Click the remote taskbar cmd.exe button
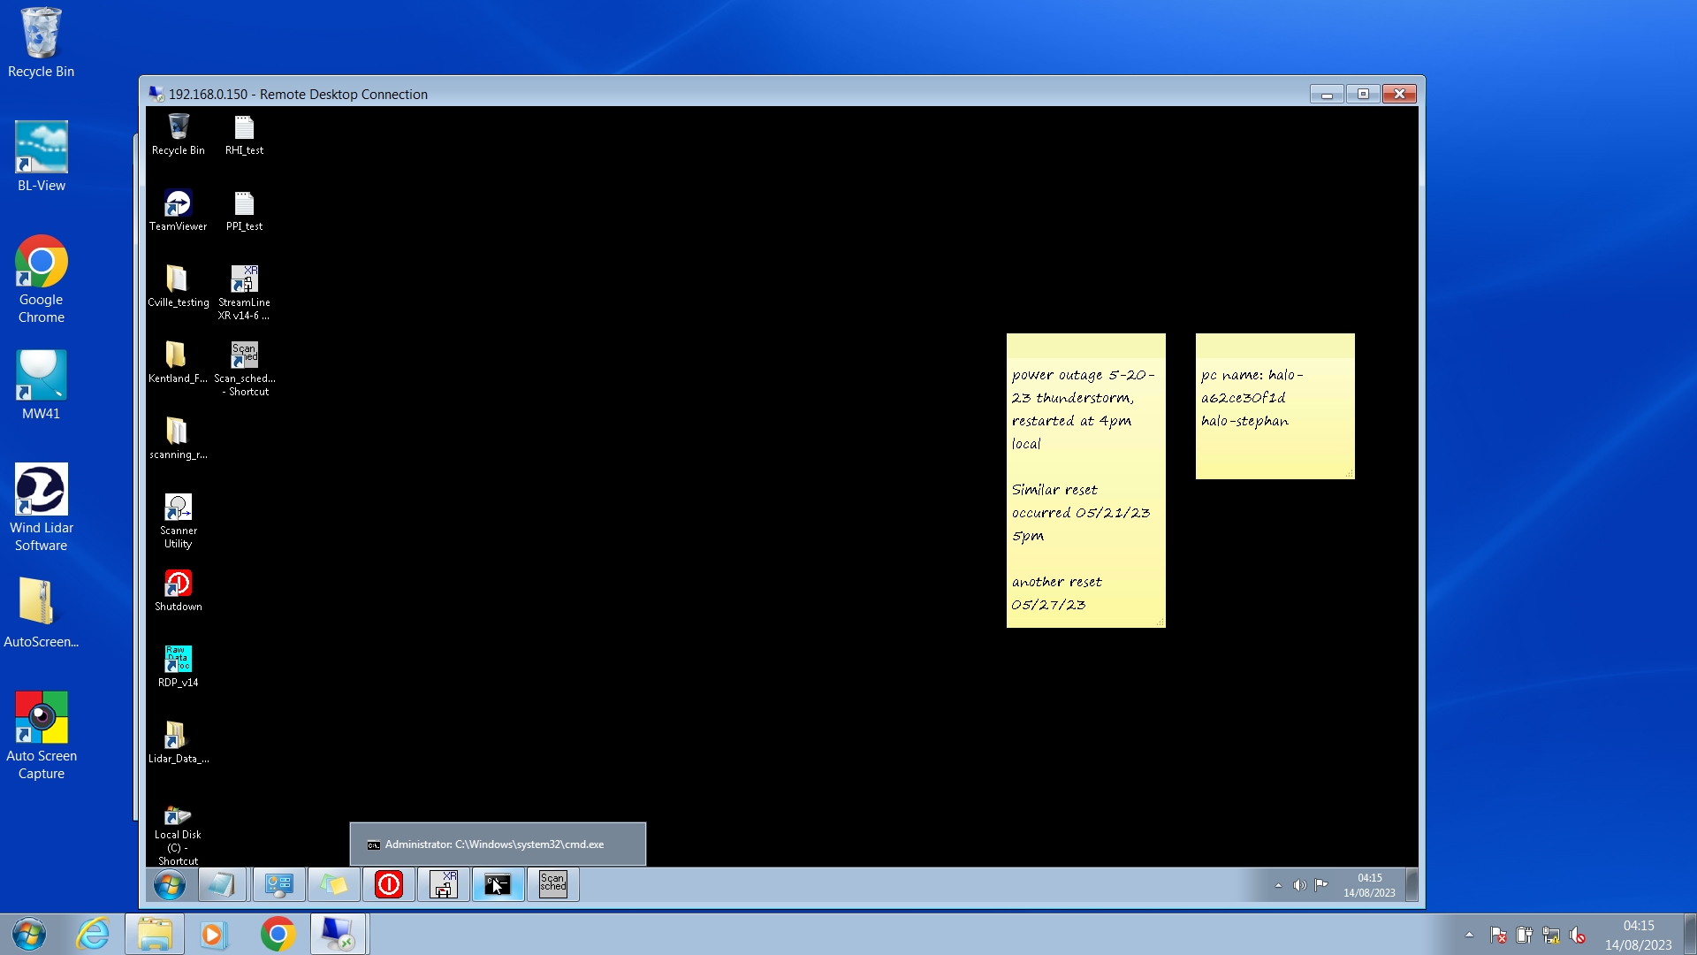 pos(498,884)
